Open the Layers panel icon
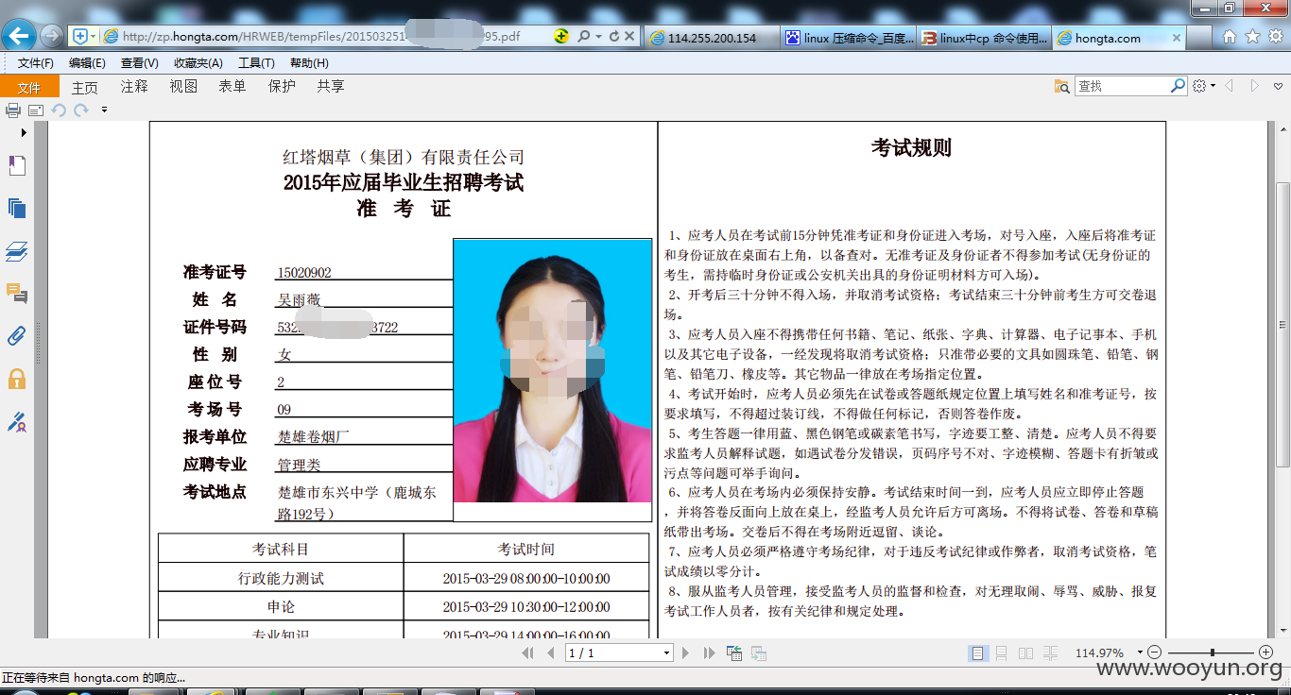This screenshot has height=695, width=1291. click(17, 251)
